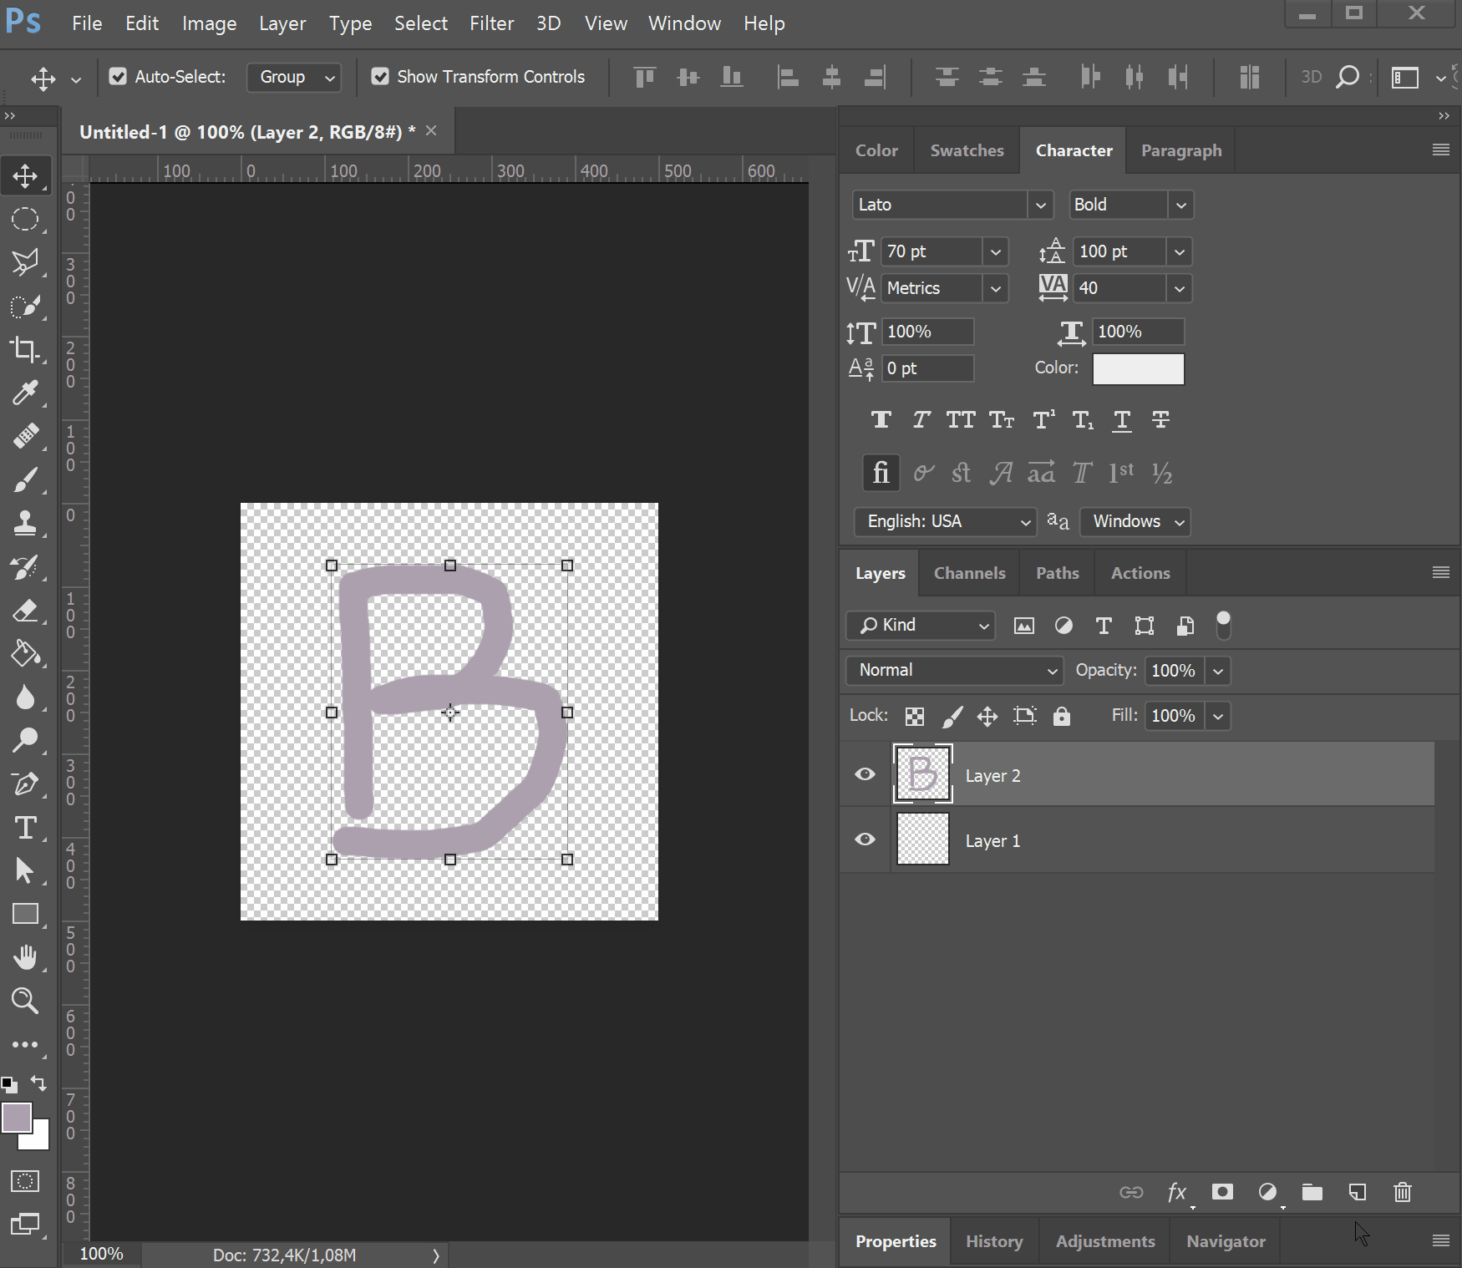The height and width of the screenshot is (1268, 1462).
Task: Expand the Normal blend mode dropdown
Action: tap(954, 670)
